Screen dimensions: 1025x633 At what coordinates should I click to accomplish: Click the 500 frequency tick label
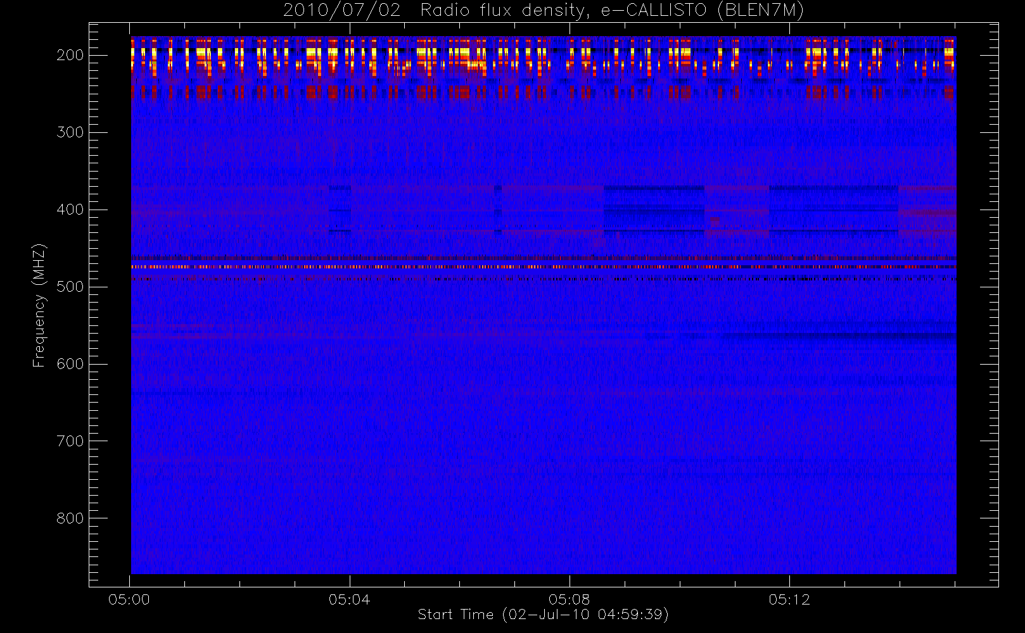coord(70,287)
